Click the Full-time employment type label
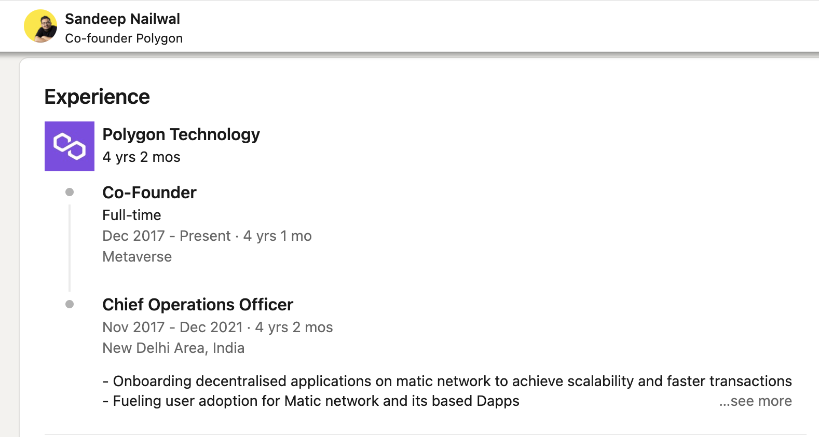 point(132,215)
